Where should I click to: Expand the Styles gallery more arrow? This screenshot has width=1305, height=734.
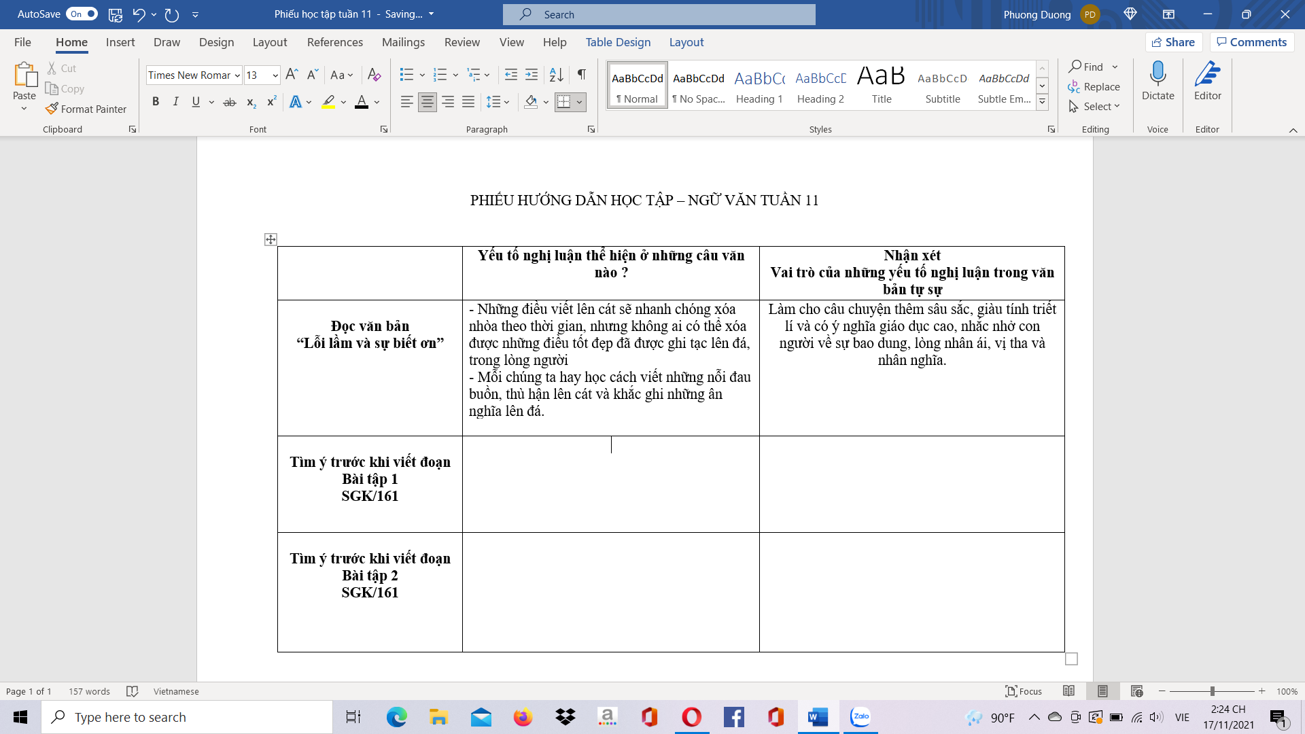(1042, 102)
